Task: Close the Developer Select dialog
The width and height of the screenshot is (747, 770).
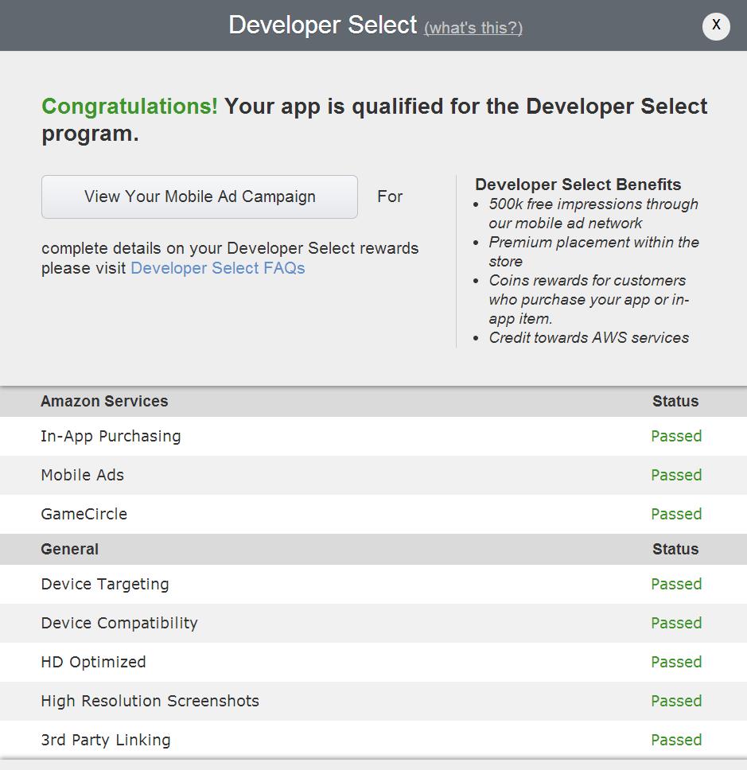Action: point(716,25)
